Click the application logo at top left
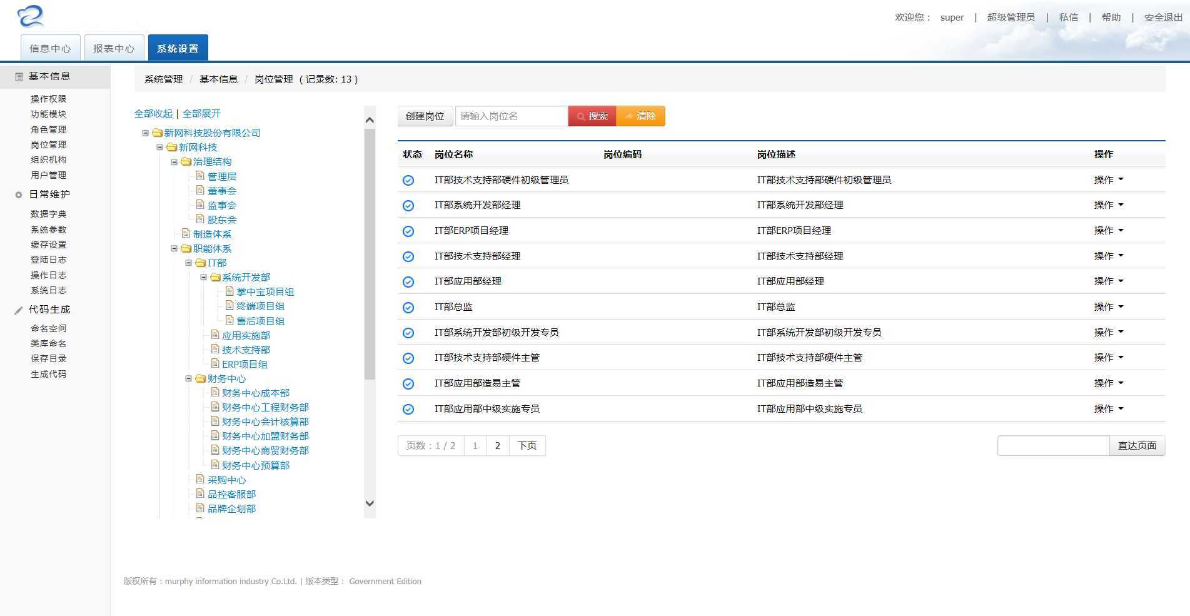Viewport: 1190px width, 616px height. click(31, 16)
